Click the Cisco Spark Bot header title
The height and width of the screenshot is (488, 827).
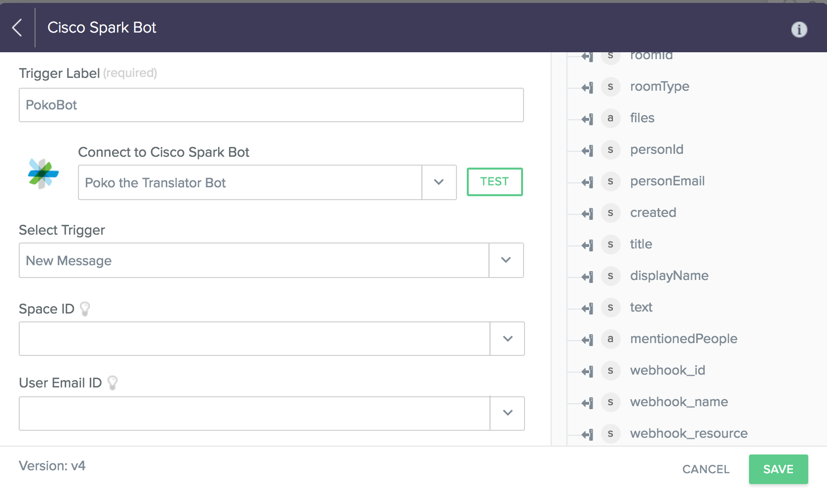pyautogui.click(x=102, y=28)
